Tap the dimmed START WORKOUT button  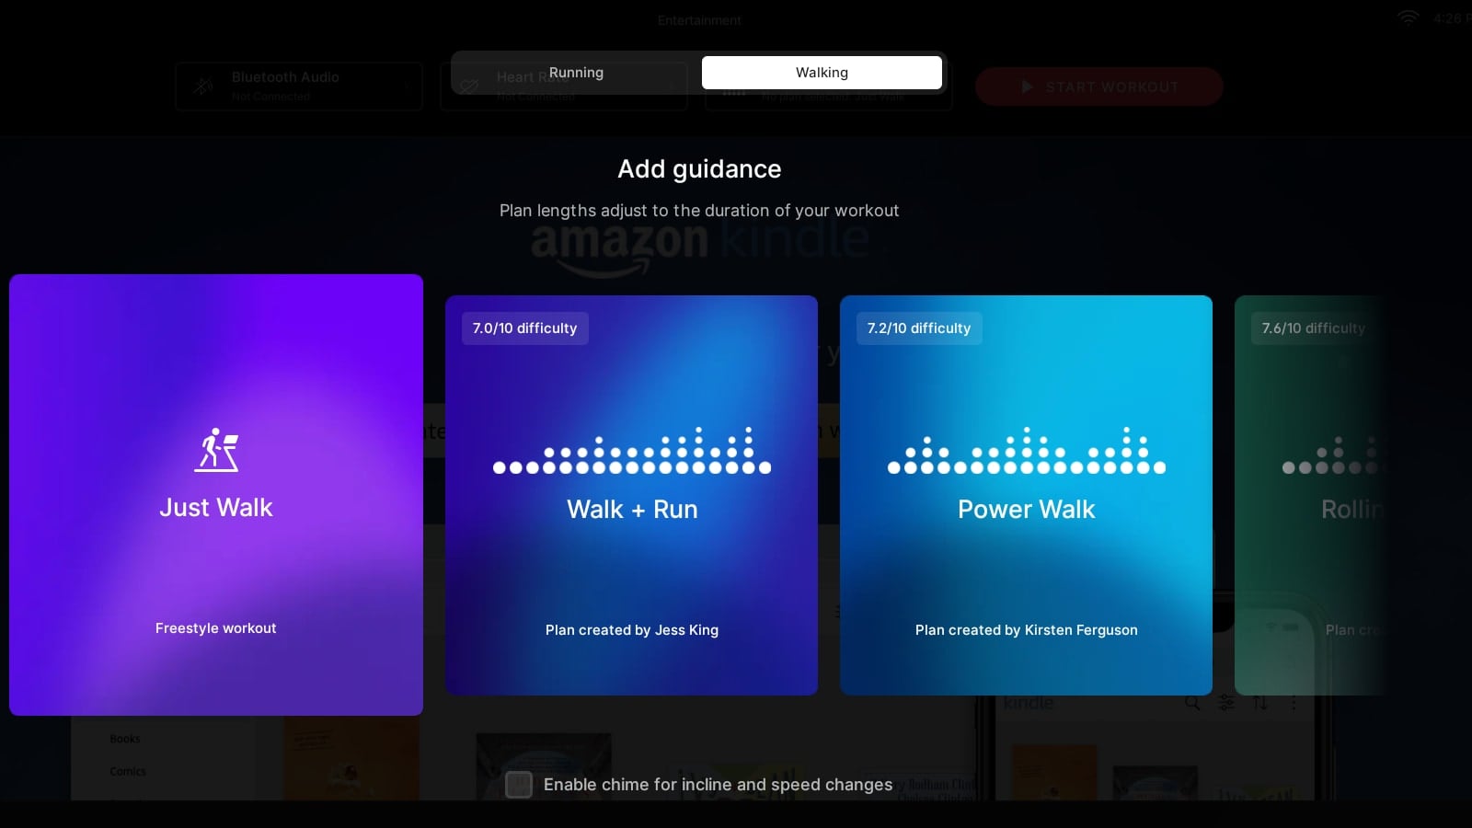coord(1099,86)
